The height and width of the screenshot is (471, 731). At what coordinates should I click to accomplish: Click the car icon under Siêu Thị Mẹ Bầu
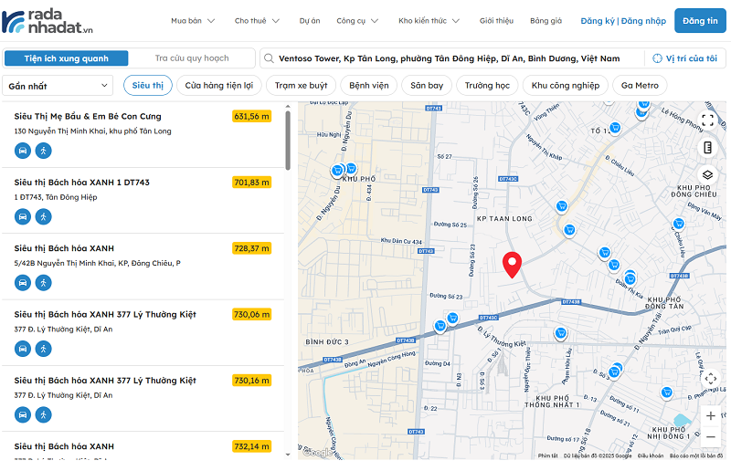tap(23, 151)
